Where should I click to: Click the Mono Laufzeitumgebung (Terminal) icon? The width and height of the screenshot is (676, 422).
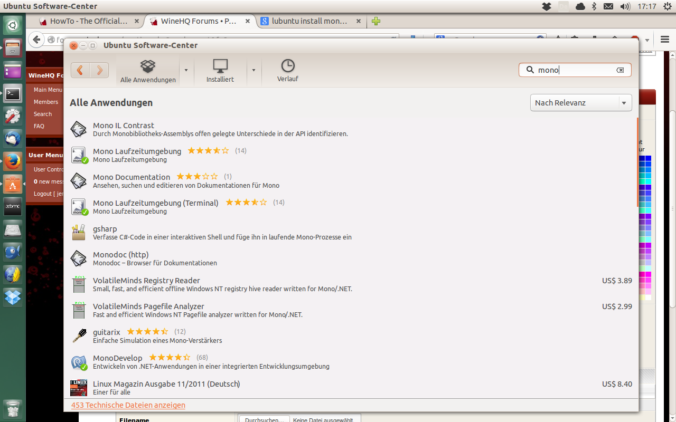[x=79, y=207]
